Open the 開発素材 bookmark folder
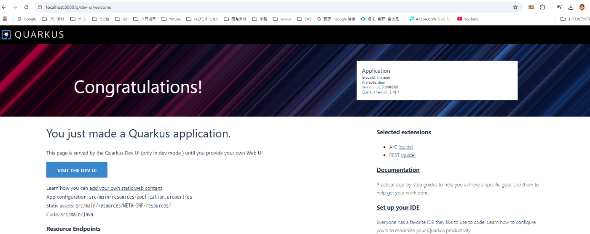Image resolution: width=590 pixels, height=234 pixels. coord(235,19)
